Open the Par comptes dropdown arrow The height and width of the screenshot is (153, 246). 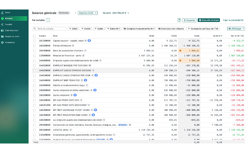coord(48,20)
